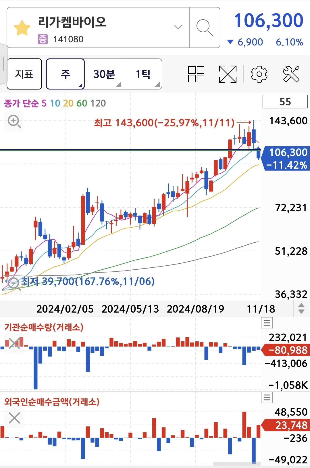
Task: Open menu for 외국인순매수금액 indicator panel
Action: [267, 397]
